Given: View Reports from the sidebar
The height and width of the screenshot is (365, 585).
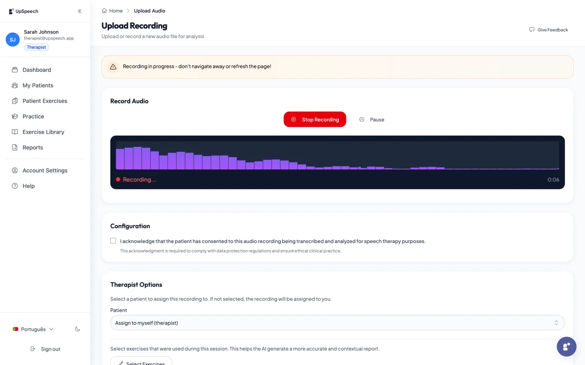Looking at the screenshot, I should (x=33, y=147).
